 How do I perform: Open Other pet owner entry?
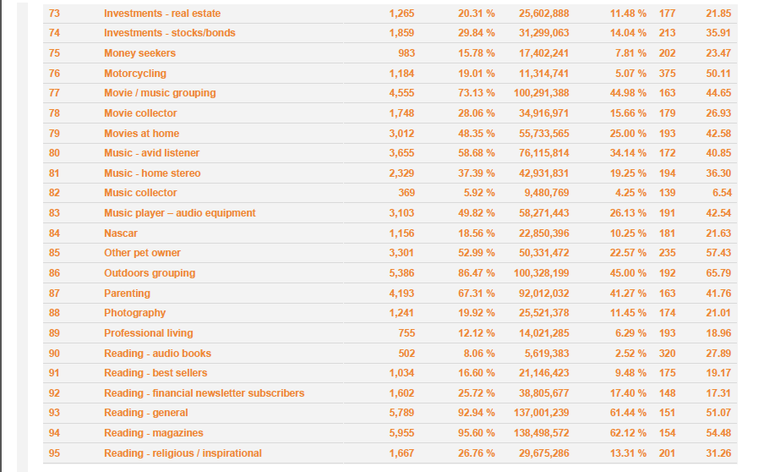[142, 253]
